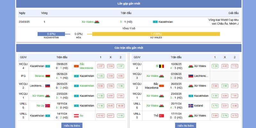256x128 pixels.
Task: Click the 12.52 odds box
Action: (100, 116)
